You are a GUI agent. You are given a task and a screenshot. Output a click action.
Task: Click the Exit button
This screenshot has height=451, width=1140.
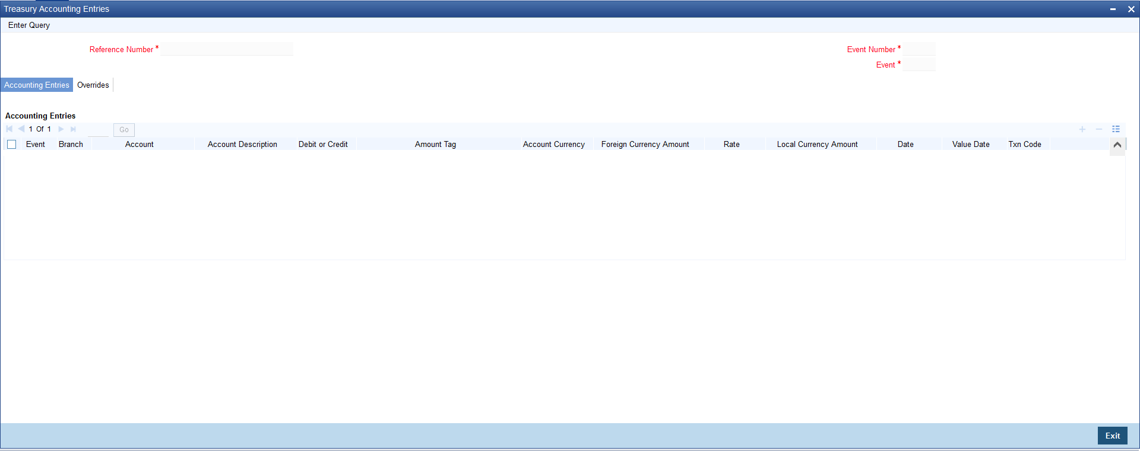[x=1112, y=436]
